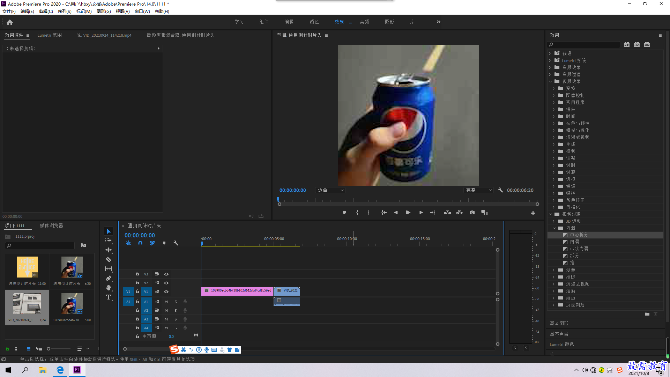Select the pink clip on V1 track
This screenshot has height=377, width=670.
[x=237, y=291]
